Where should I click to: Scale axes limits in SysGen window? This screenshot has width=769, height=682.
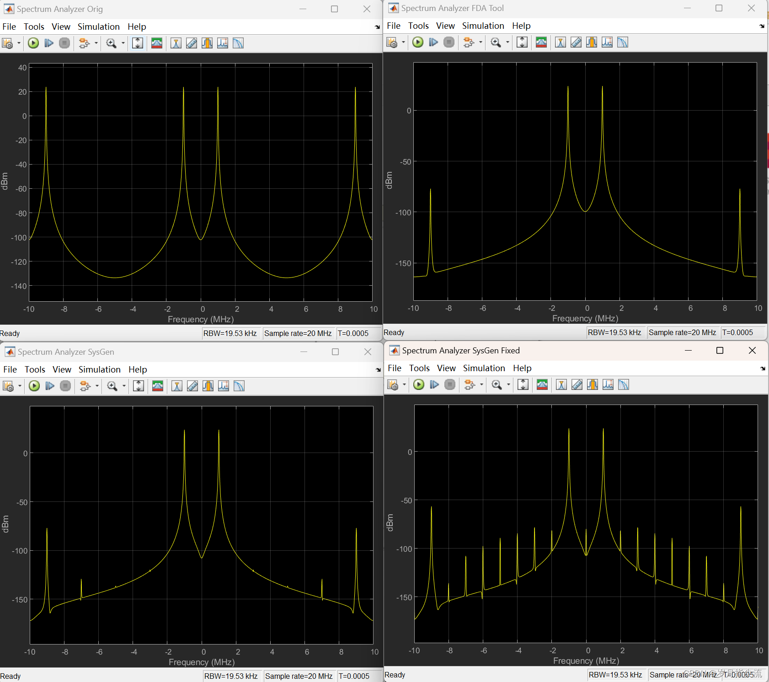click(139, 386)
